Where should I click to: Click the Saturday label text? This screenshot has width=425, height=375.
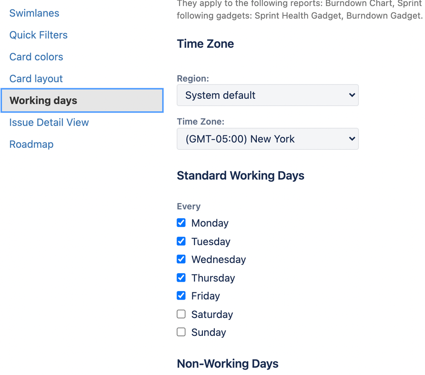(x=212, y=315)
